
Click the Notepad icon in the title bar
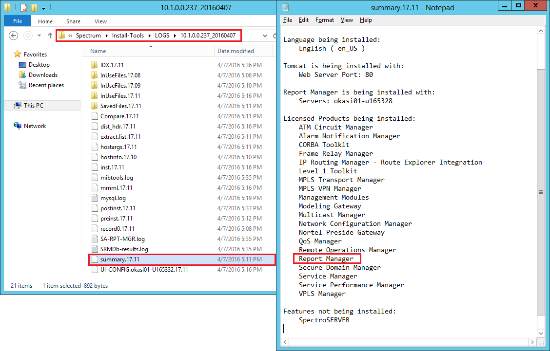tap(285, 7)
